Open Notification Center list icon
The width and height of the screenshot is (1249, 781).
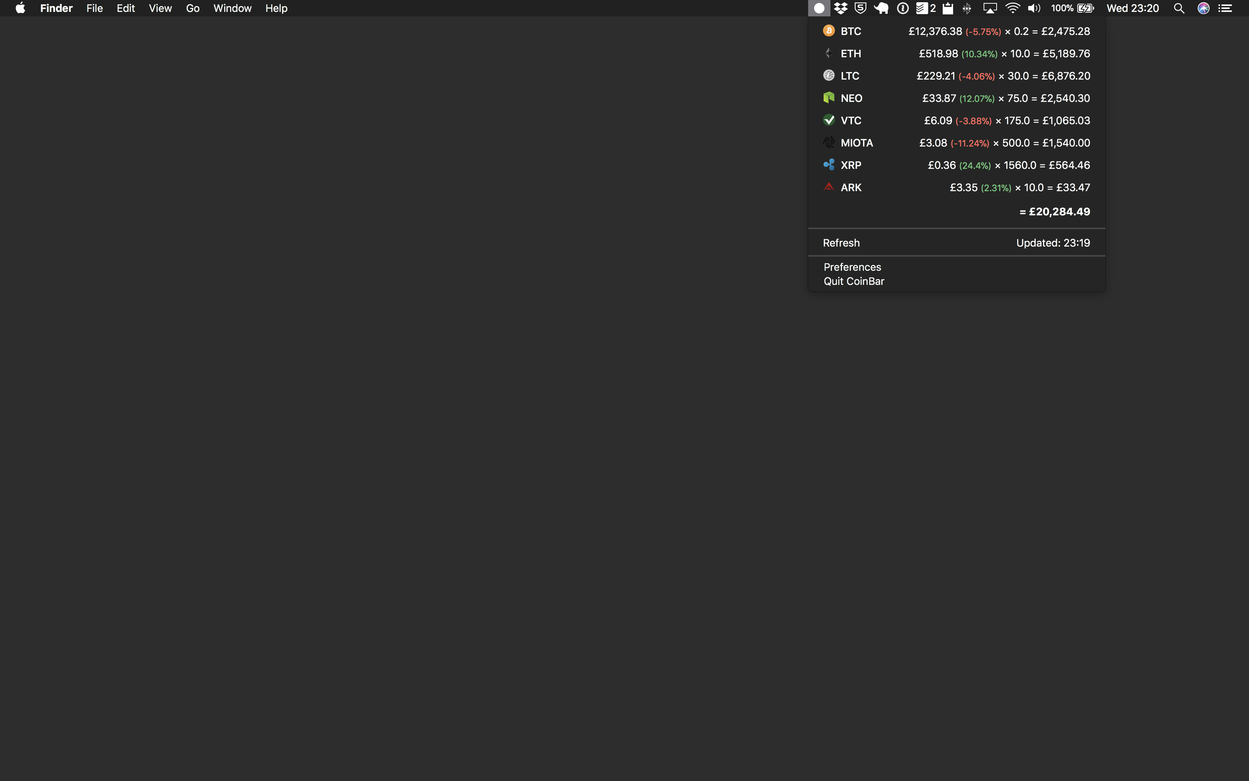click(1225, 8)
